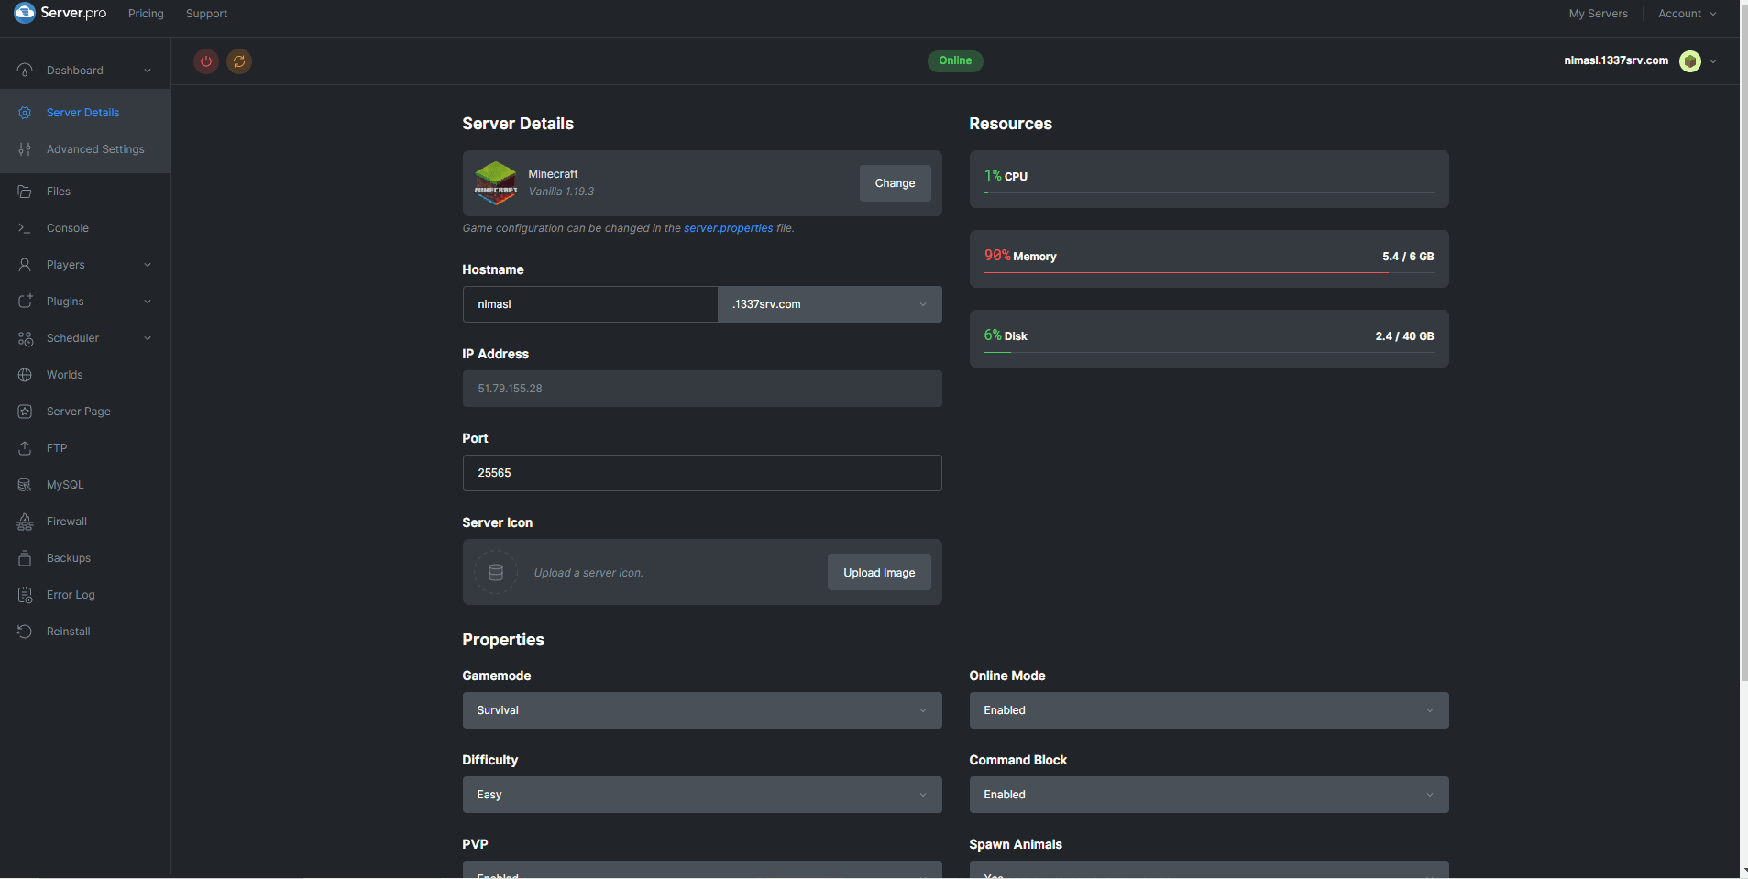Go to My Servers

1598,14
